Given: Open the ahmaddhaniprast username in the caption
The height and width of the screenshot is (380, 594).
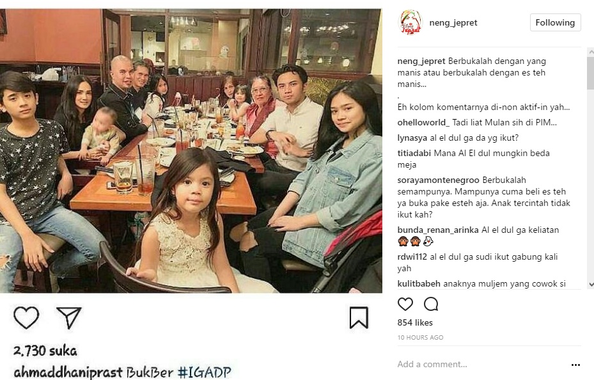Looking at the screenshot, I should coord(68,372).
